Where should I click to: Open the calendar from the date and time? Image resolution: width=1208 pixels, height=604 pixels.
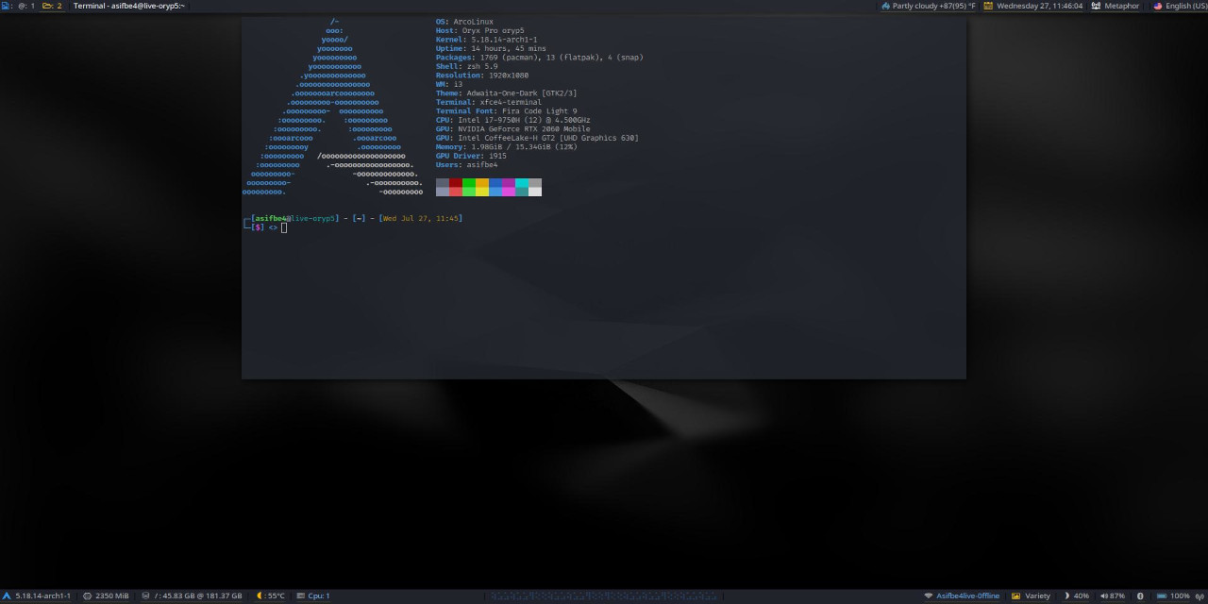click(x=1033, y=6)
